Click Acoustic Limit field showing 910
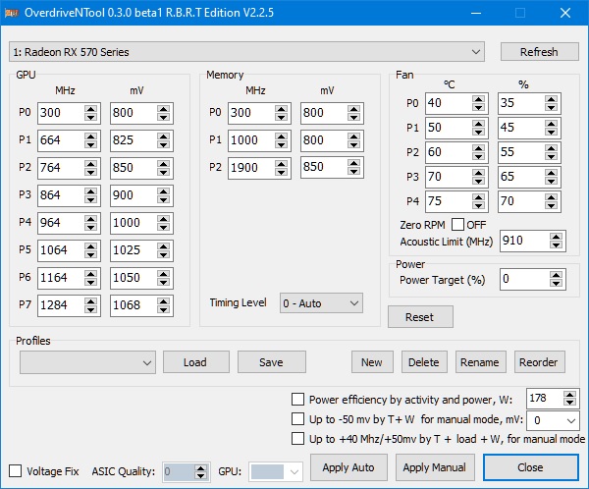The height and width of the screenshot is (489, 589). point(524,241)
